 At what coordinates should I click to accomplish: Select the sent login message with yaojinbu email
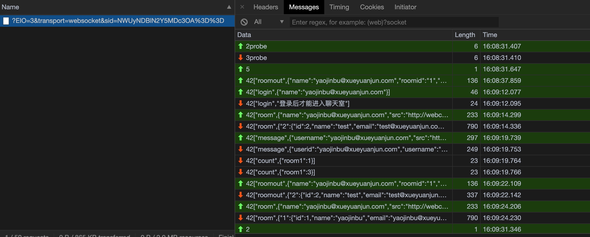pyautogui.click(x=412, y=92)
